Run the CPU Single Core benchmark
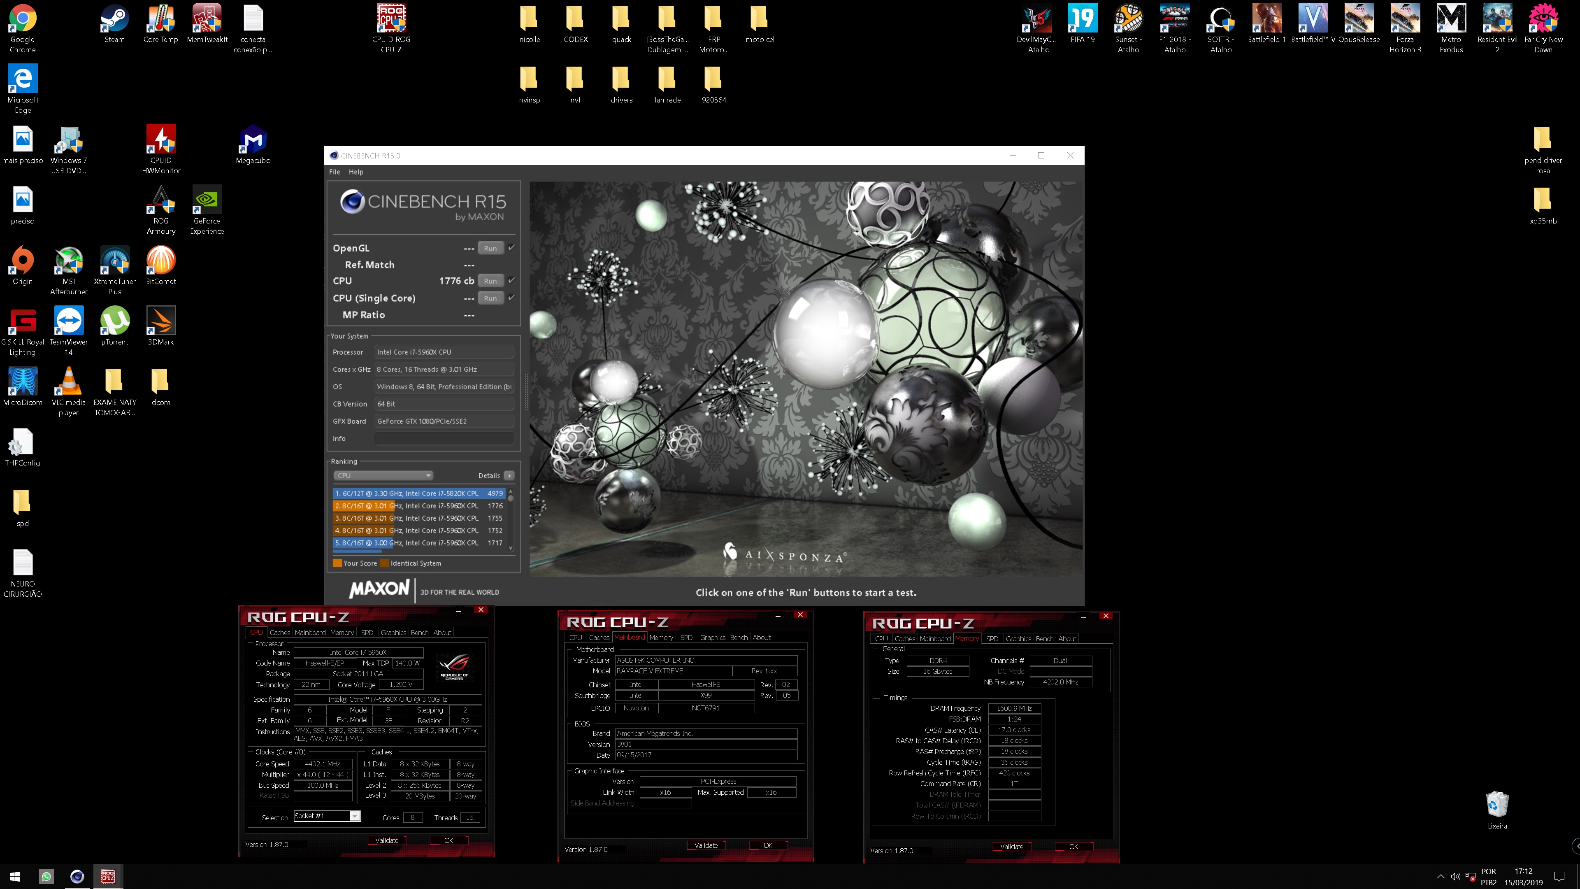 (x=490, y=298)
